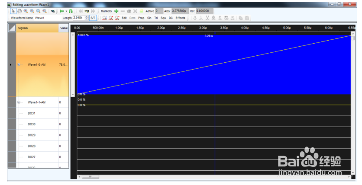Click the INV invert pattern icon
The width and height of the screenshot is (362, 185).
[x=226, y=18]
